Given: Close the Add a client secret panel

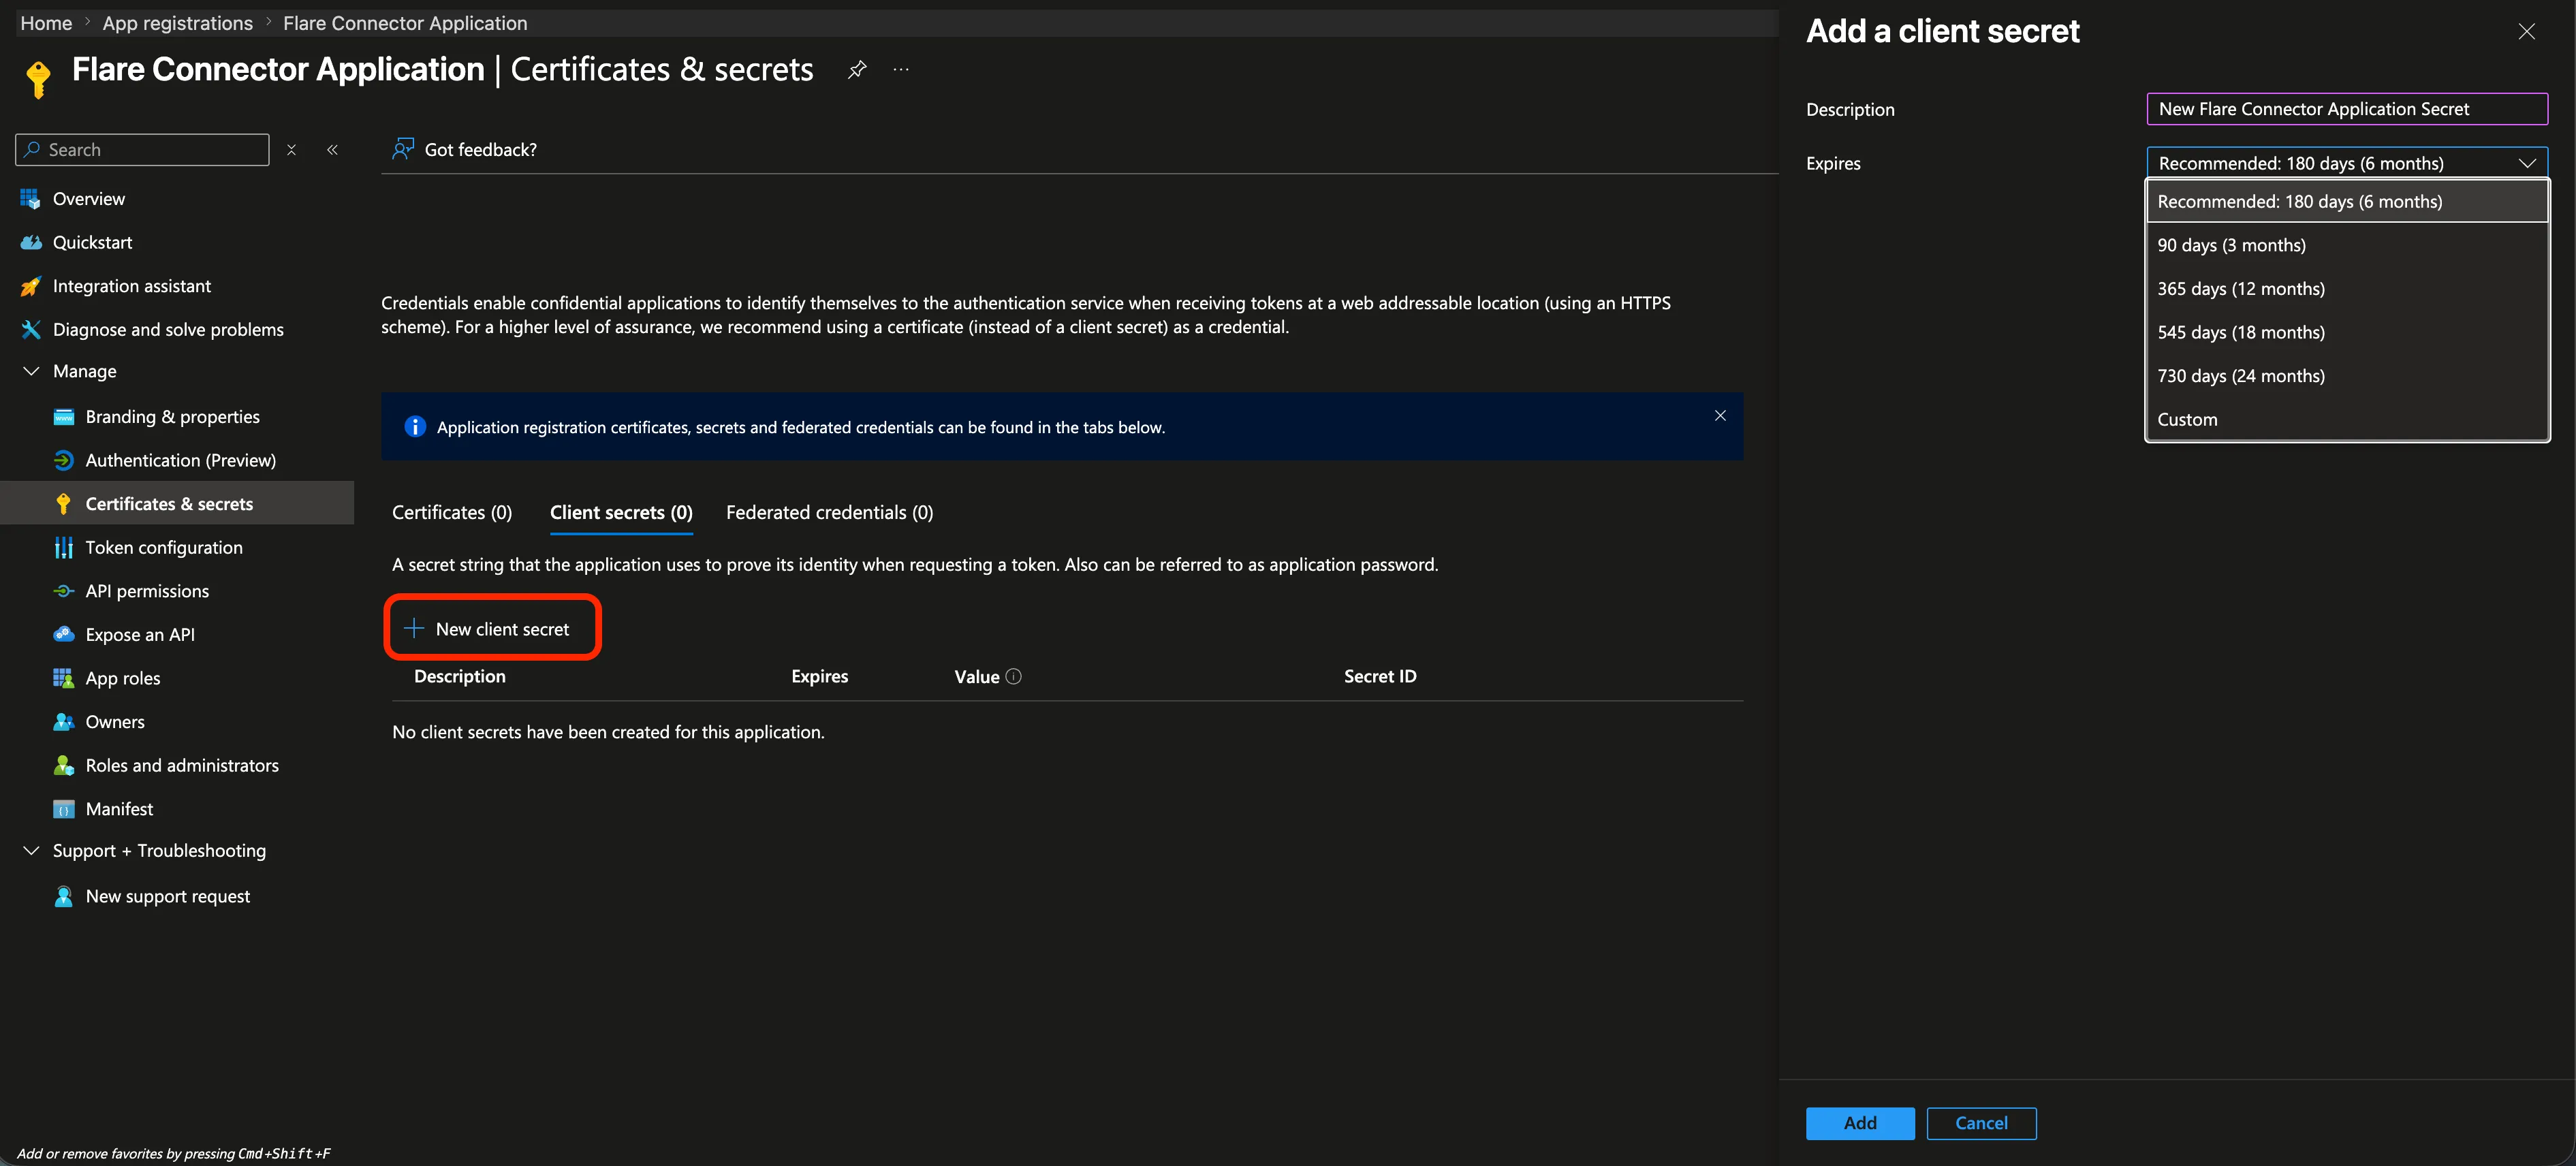Looking at the screenshot, I should point(2526,31).
